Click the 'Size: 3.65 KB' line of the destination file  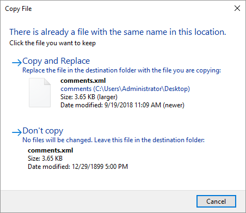point(45,159)
